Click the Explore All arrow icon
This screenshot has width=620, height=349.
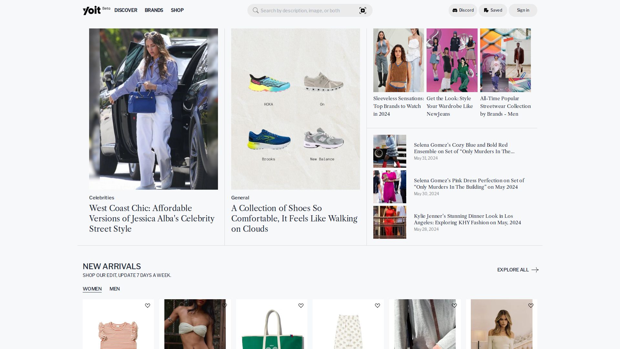[535, 270]
